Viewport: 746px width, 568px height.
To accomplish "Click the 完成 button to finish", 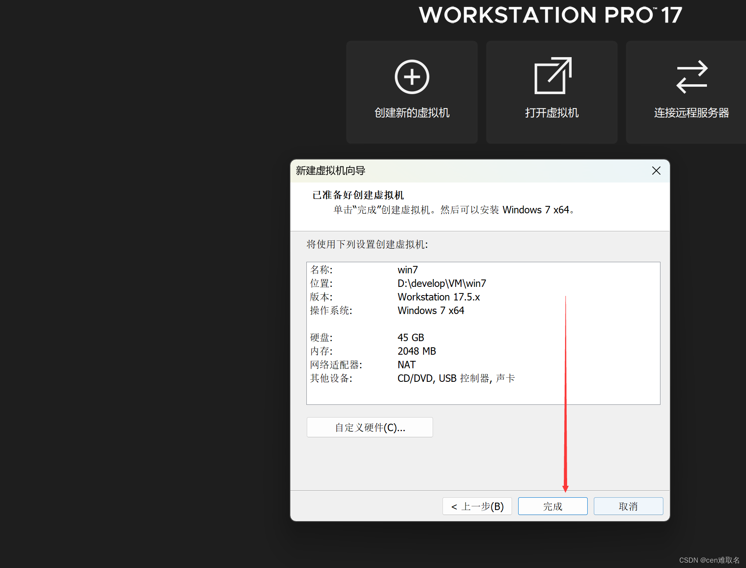I will (553, 506).
